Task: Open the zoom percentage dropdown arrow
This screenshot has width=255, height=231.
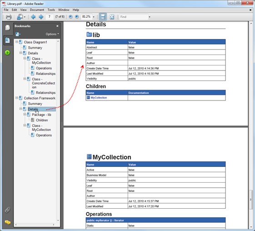Action: (94, 17)
